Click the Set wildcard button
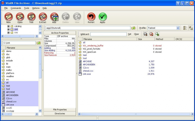 (129, 34)
